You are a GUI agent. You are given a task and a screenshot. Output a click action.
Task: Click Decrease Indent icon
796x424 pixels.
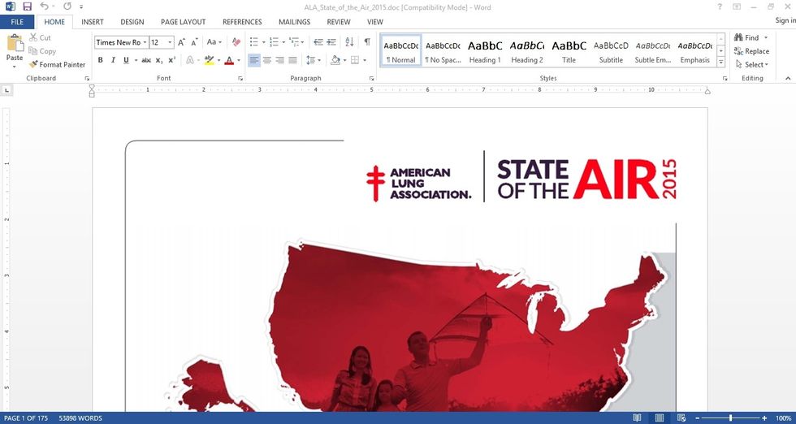318,42
